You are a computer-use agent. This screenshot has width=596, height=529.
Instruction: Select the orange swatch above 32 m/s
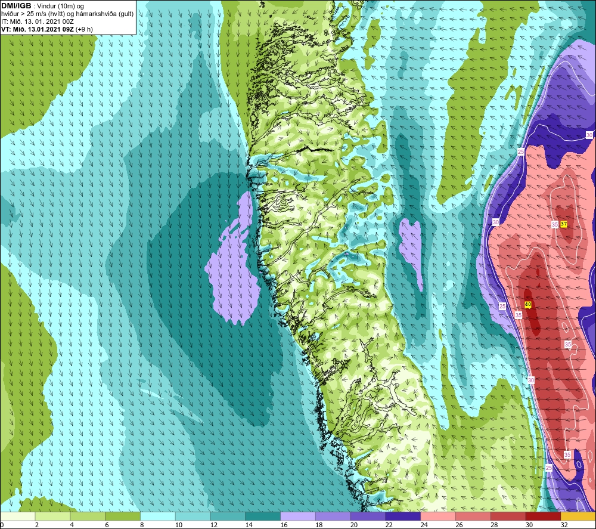click(x=578, y=516)
